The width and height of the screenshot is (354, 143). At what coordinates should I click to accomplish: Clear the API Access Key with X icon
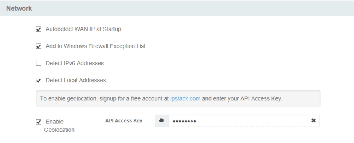tap(313, 120)
